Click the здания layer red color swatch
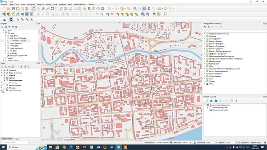 click(x=7, y=78)
